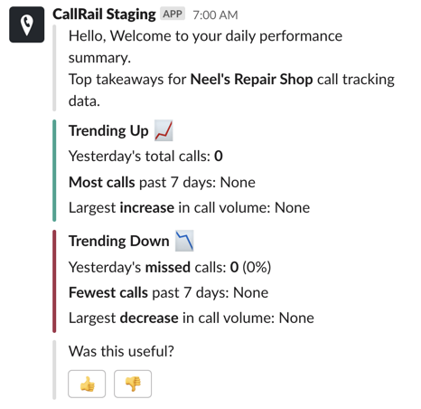Click the Was this useful? prompt
421x409 pixels.
coord(121,351)
